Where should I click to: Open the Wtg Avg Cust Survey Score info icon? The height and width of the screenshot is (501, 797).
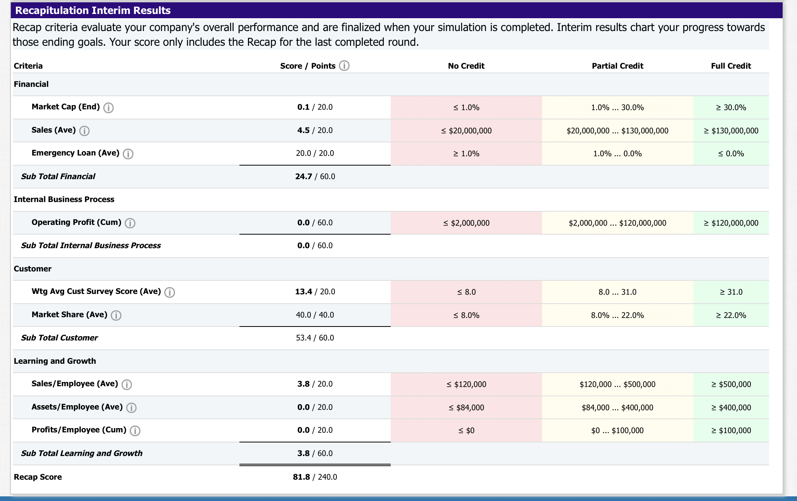point(170,292)
